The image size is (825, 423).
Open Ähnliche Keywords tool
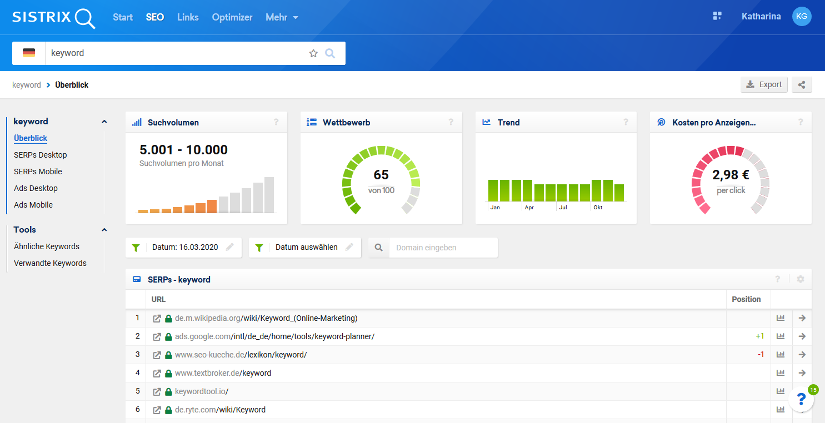47,246
